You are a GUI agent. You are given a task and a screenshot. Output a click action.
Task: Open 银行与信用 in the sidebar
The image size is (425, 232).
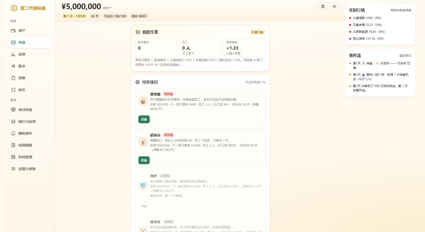tap(30, 121)
